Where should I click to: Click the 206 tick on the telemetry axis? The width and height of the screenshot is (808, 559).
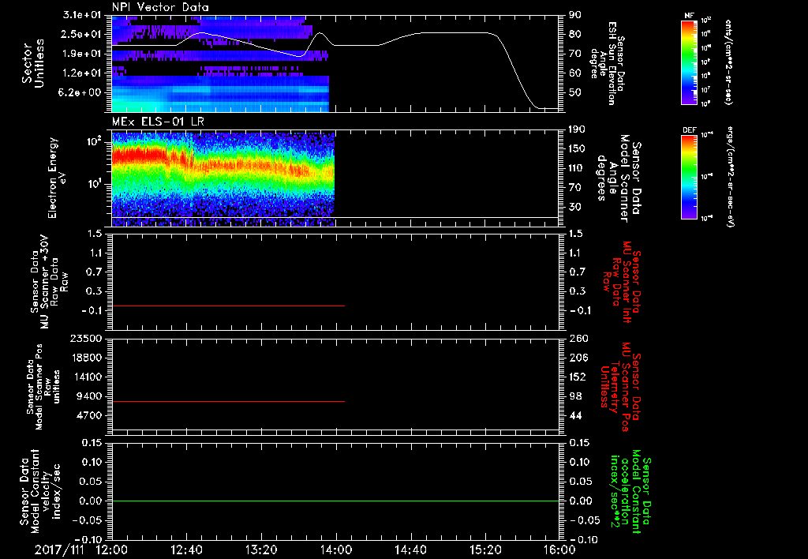tap(578, 358)
